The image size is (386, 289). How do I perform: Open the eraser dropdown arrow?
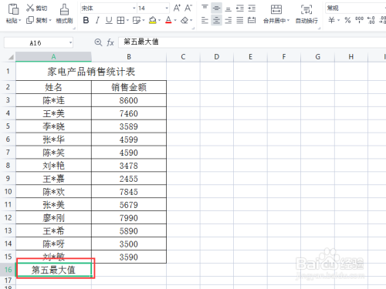coord(191,20)
